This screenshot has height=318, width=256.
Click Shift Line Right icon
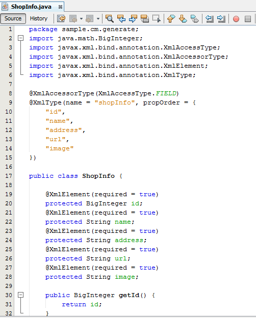point(221,19)
